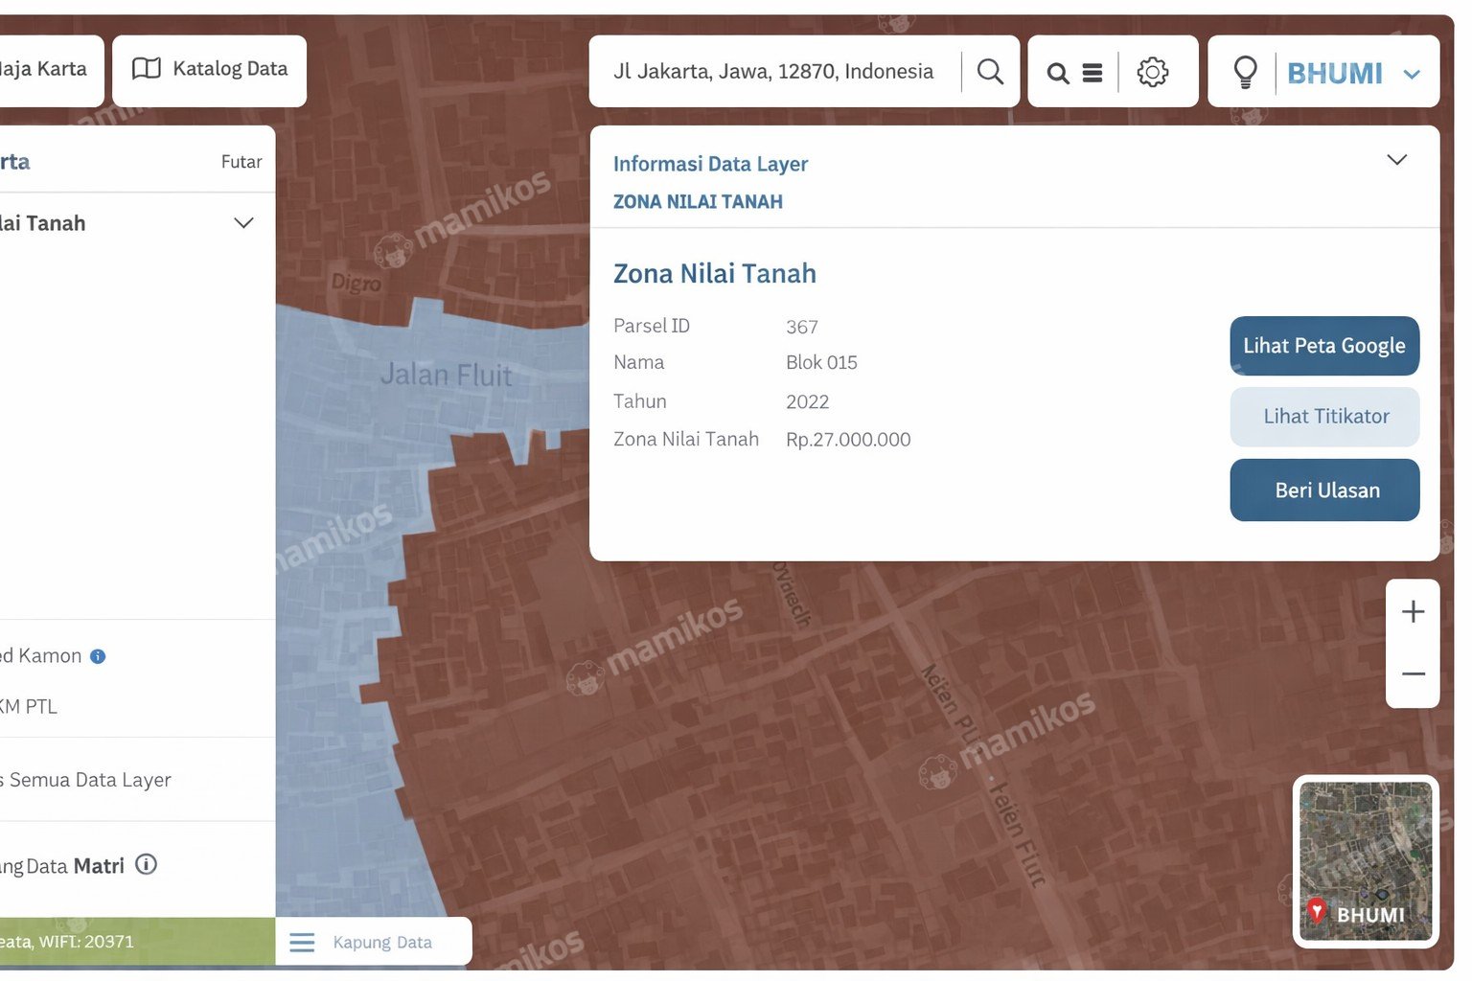Click the book icon on Katalog Data
Screen dimensions: 1472x981
tap(146, 68)
